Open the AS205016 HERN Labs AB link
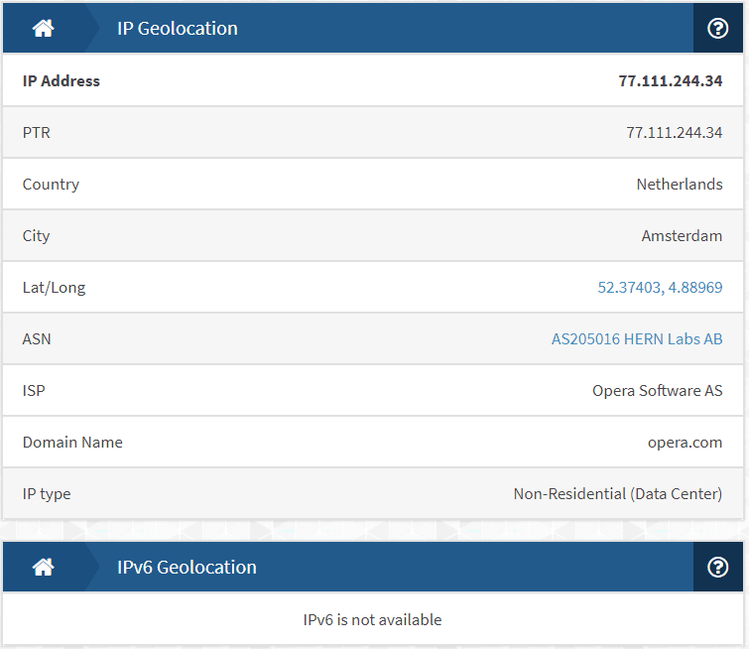749x649 pixels. [637, 338]
